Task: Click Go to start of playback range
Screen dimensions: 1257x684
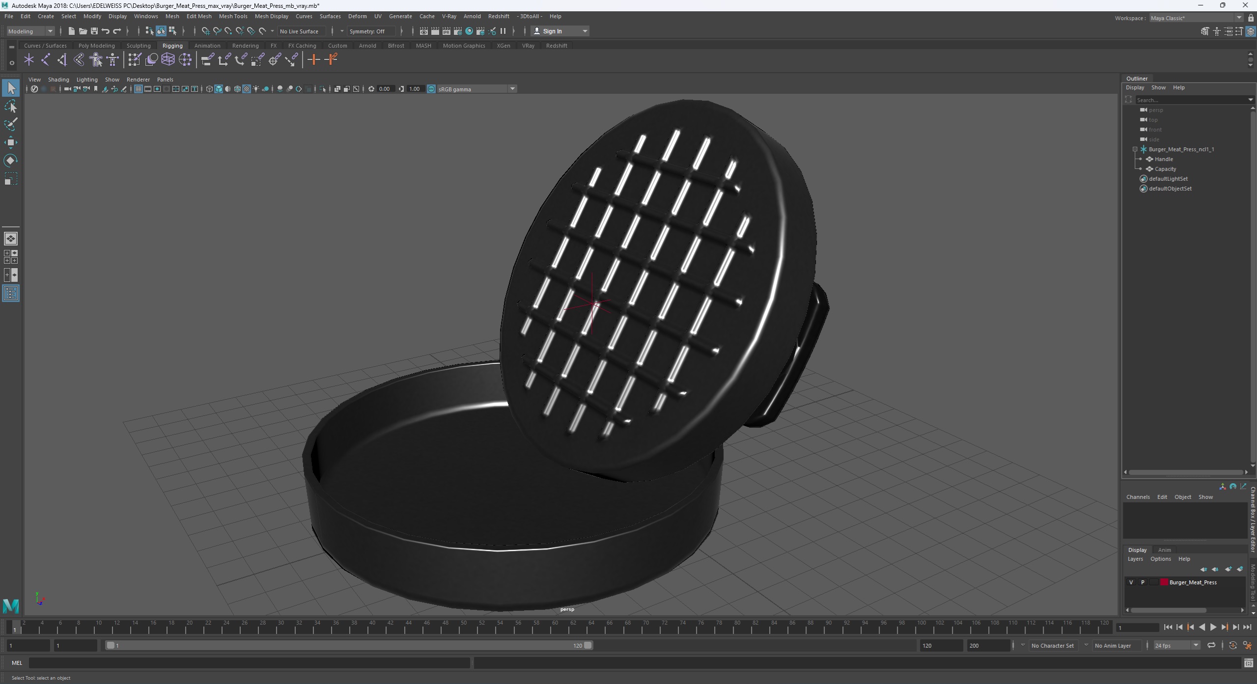Action: click(1168, 628)
